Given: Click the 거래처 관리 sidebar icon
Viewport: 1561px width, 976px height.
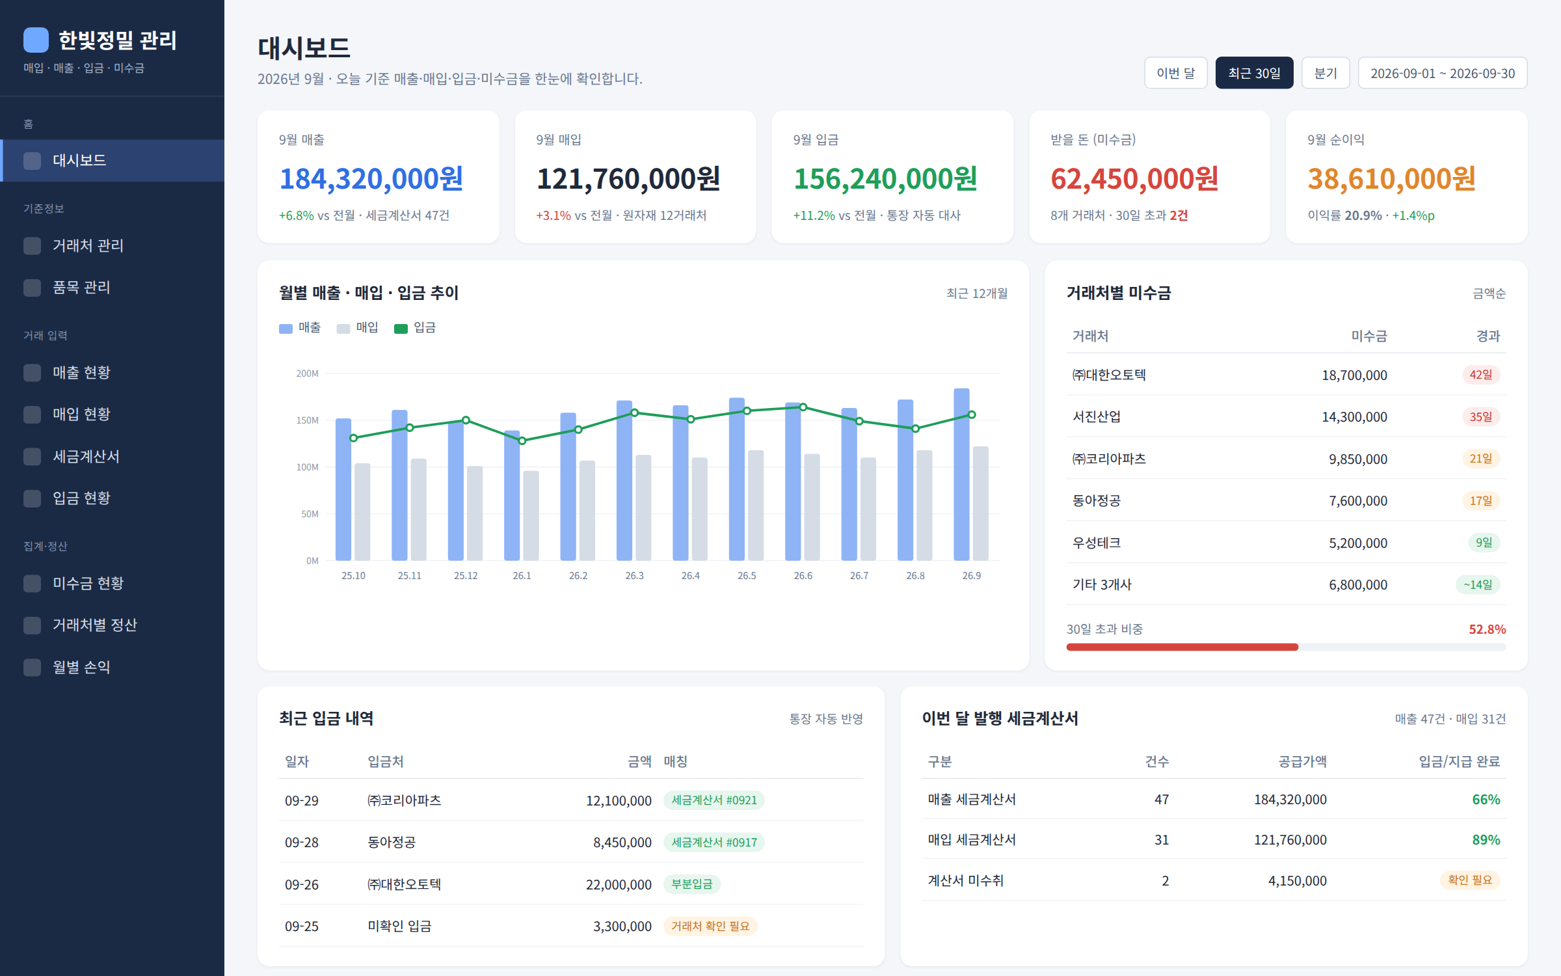Looking at the screenshot, I should 32,245.
